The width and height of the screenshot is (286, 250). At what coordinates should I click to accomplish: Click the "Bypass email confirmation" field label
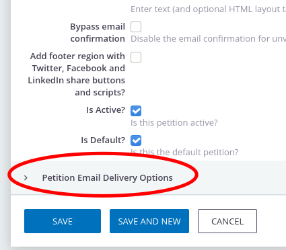[x=98, y=33]
